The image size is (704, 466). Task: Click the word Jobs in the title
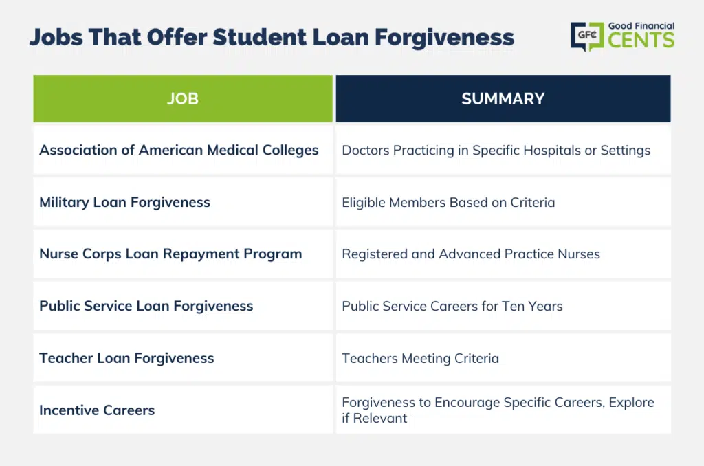click(x=56, y=38)
